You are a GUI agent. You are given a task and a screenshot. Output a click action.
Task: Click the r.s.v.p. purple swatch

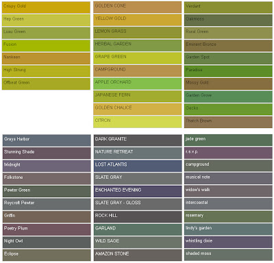click(x=228, y=153)
